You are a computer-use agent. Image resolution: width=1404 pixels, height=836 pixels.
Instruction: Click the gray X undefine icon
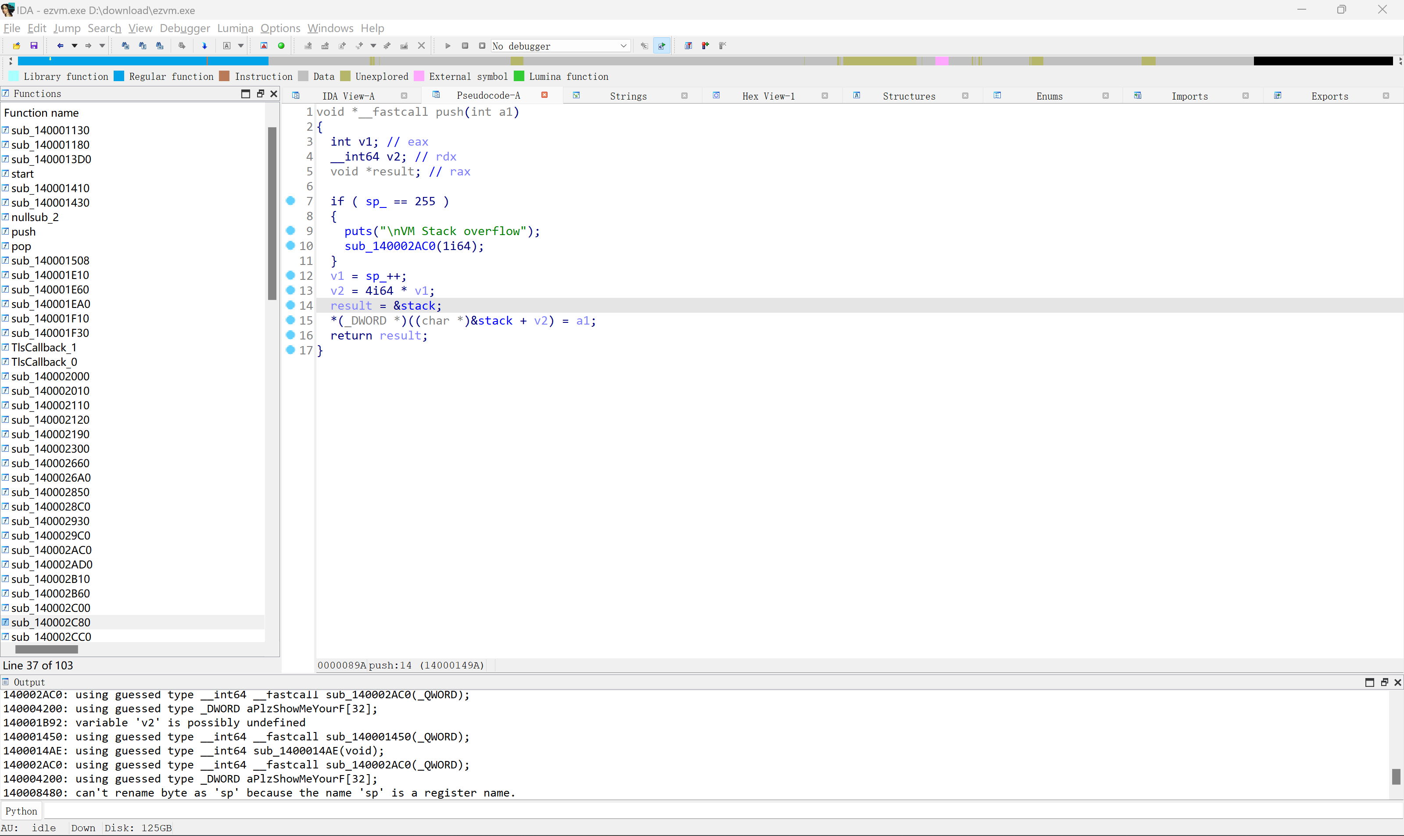point(421,46)
